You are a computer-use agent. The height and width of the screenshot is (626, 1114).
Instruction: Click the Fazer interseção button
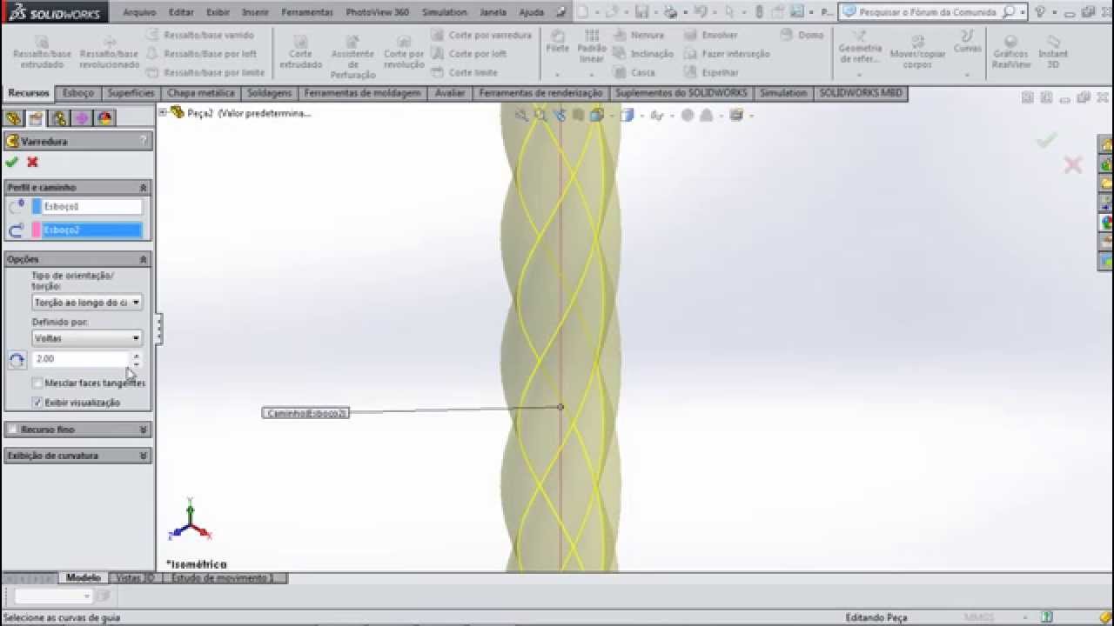tap(727, 53)
